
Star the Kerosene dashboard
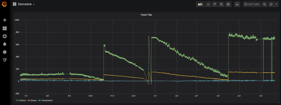pyautogui.click(x=208, y=4)
